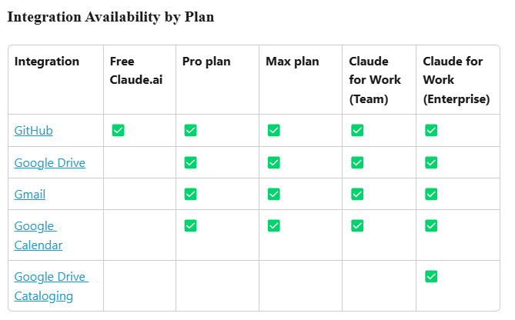Click Google Calendar checkmark in Team column

[x=356, y=225]
